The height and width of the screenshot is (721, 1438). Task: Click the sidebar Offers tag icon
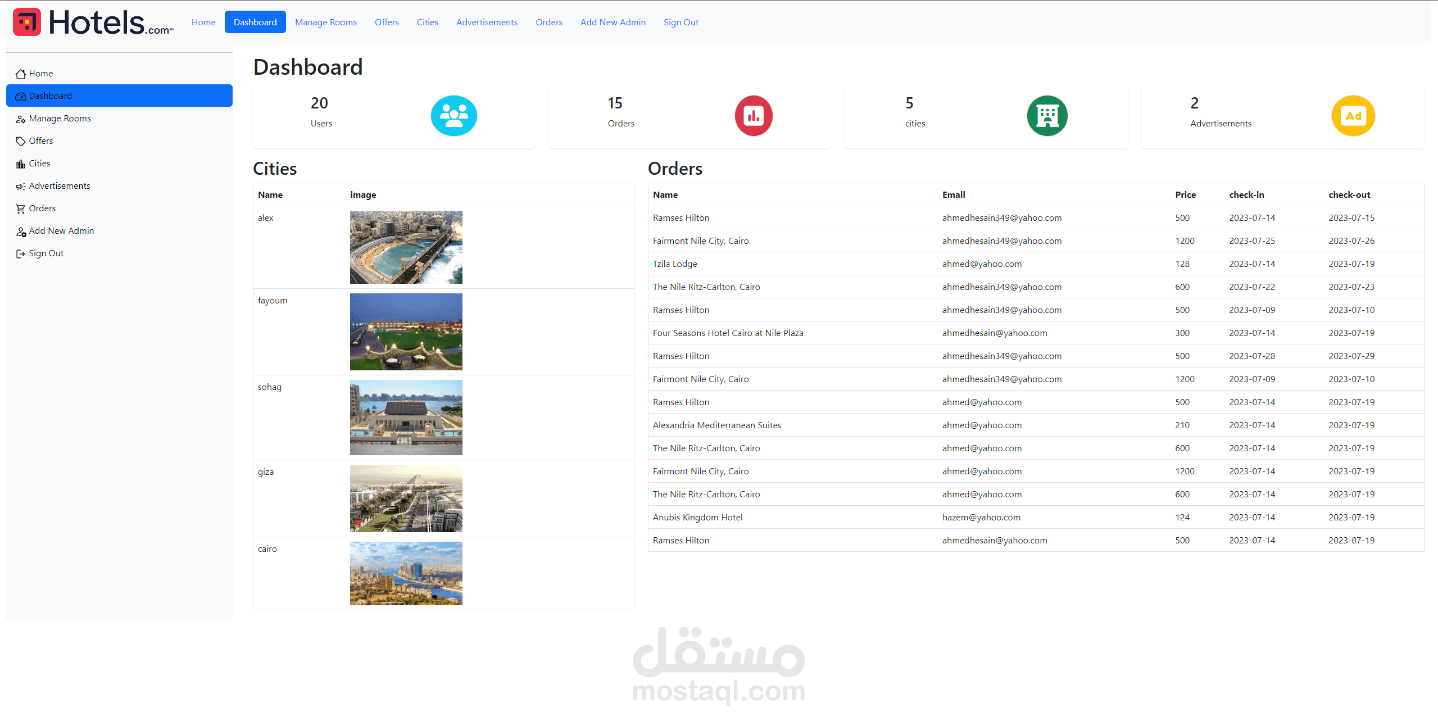(21, 141)
